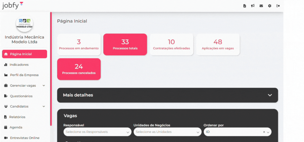Select the Processos cancelados card
304x142 pixels.
(x=79, y=69)
